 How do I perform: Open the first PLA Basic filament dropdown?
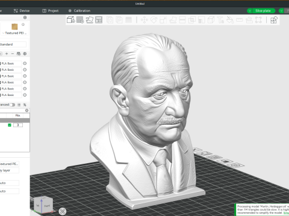11,64
